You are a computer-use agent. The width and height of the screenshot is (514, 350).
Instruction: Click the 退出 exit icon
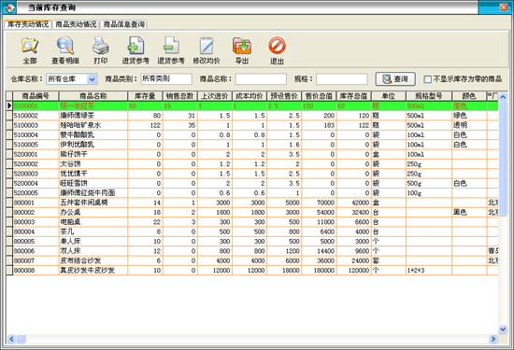(277, 46)
